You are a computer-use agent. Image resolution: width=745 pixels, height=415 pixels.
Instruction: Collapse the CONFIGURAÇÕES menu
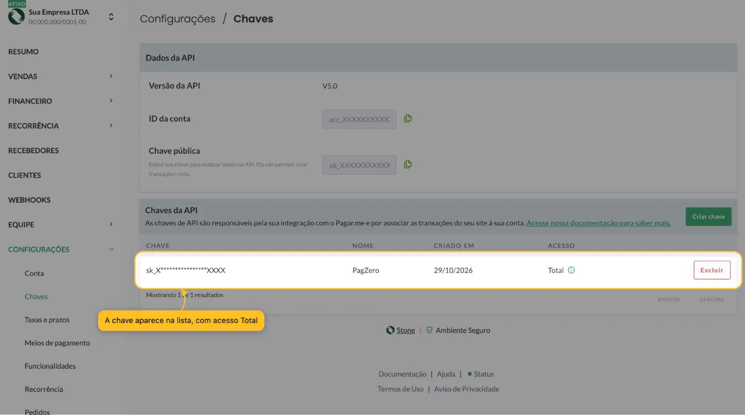pyautogui.click(x=112, y=249)
